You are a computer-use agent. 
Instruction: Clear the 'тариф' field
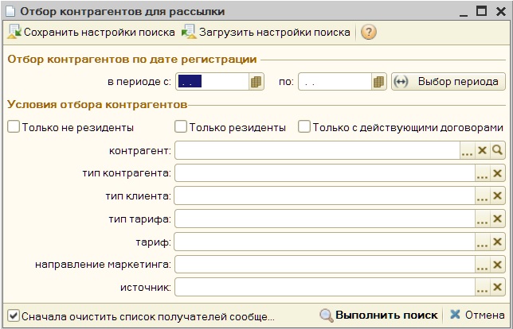click(497, 242)
